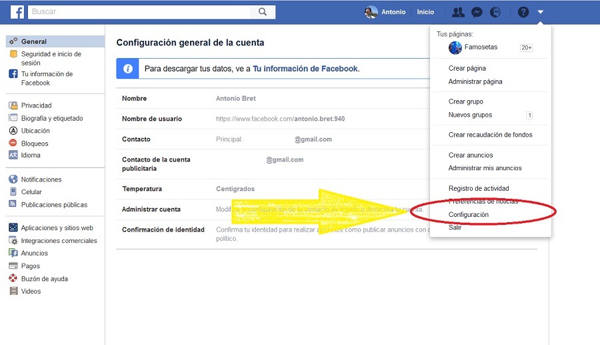Click Salir to log out
The image size is (600, 345).
click(455, 228)
